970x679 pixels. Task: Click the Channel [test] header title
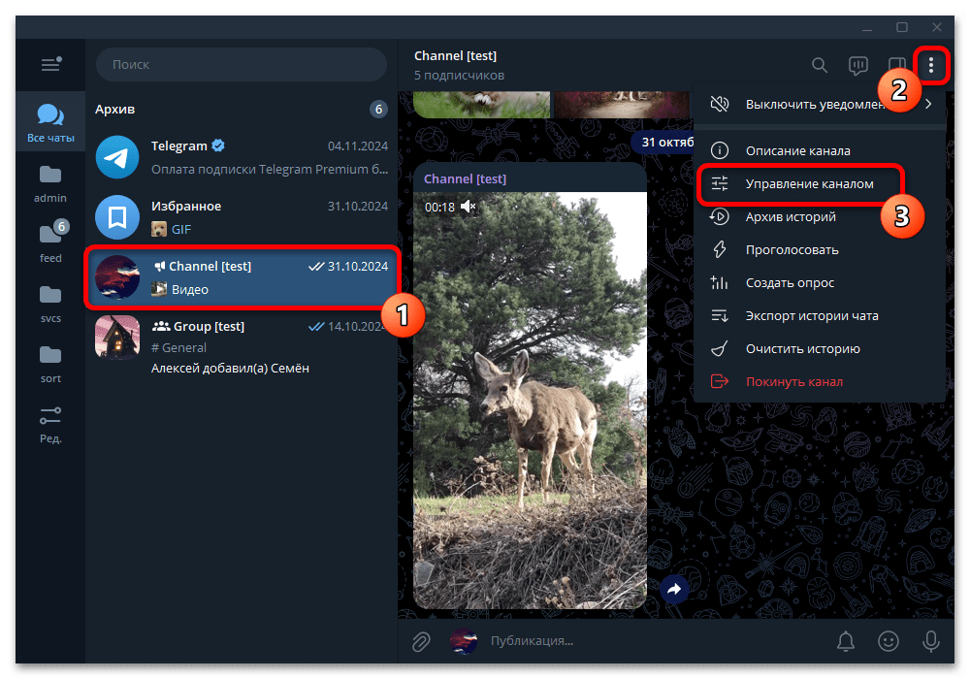(x=455, y=55)
